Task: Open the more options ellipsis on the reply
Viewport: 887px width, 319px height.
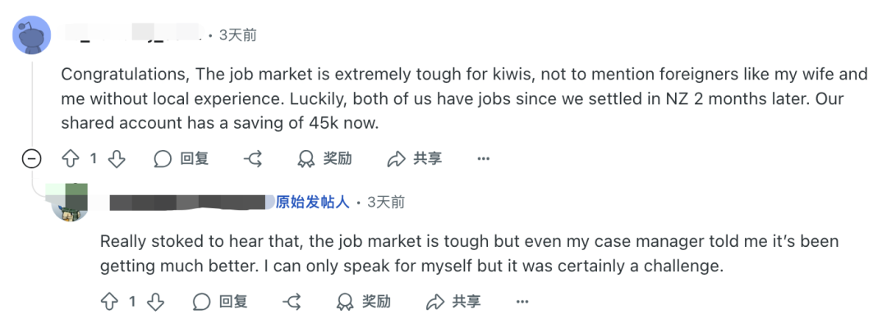Action: pos(522,302)
